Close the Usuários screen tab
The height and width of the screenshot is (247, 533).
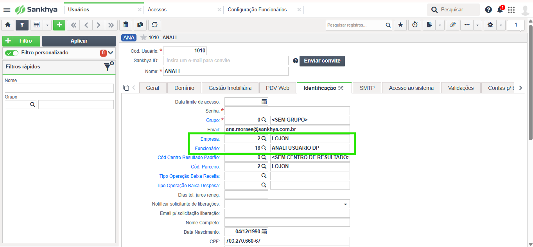(x=140, y=9)
